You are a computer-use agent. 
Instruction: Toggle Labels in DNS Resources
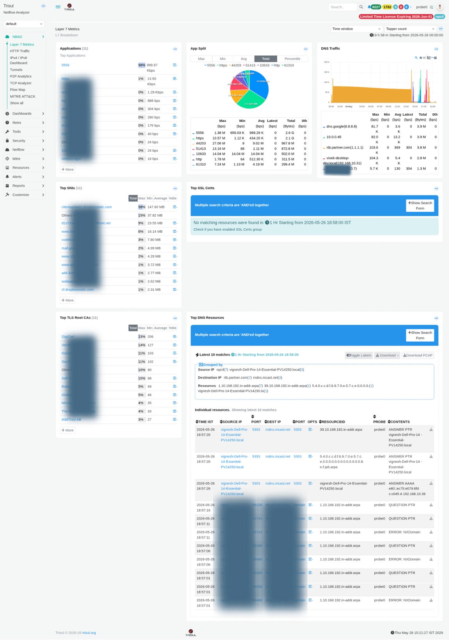359,355
